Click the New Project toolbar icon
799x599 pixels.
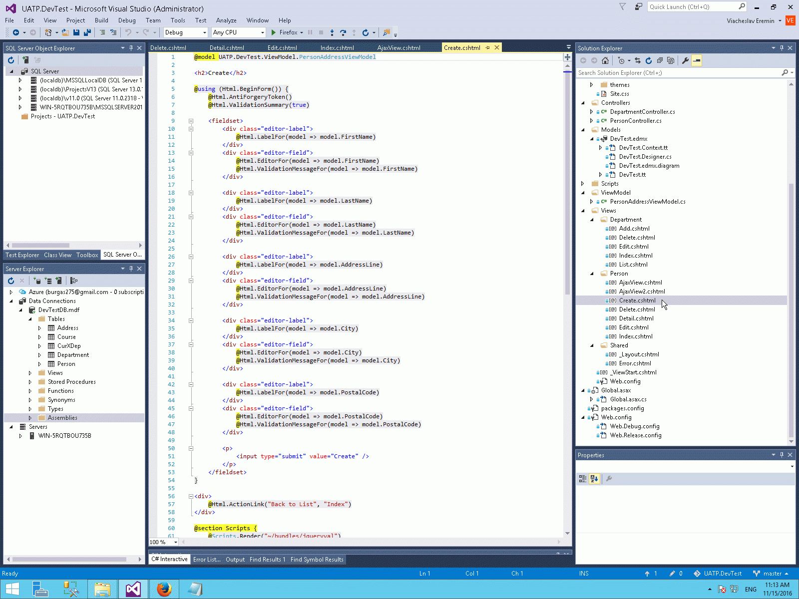[x=48, y=32]
